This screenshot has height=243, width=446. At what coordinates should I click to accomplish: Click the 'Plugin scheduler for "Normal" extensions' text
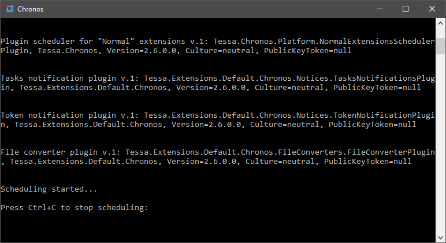tap(93, 42)
